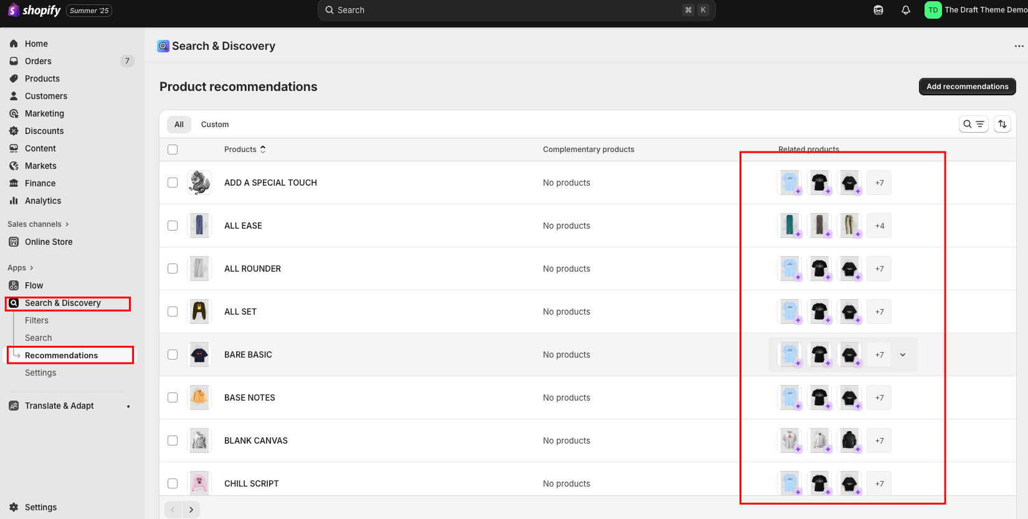Sort by the Products column header

pyautogui.click(x=245, y=150)
